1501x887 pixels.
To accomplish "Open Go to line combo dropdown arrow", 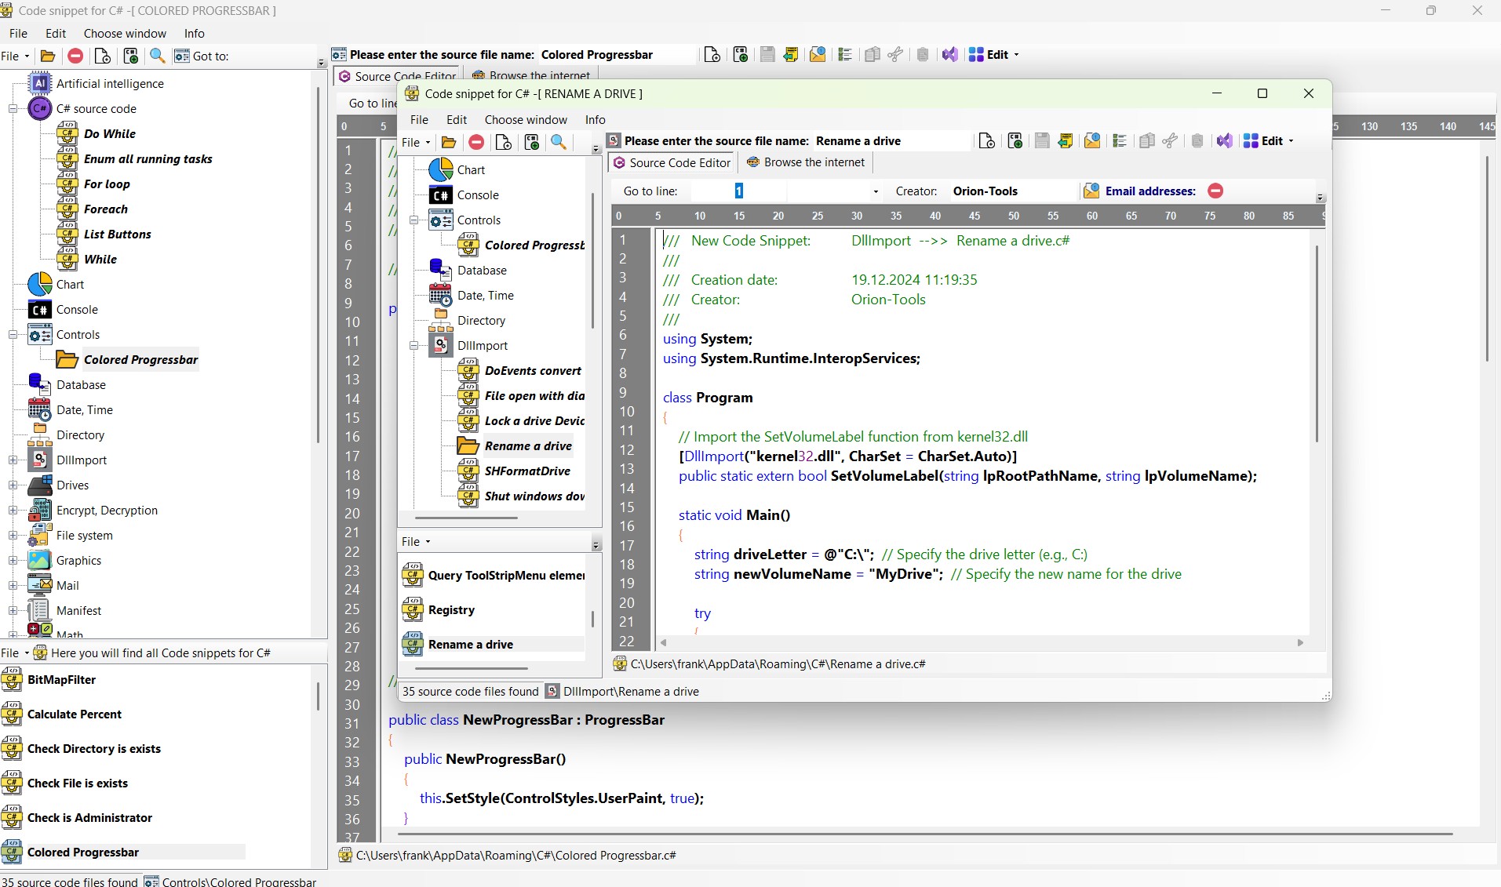I will [876, 191].
